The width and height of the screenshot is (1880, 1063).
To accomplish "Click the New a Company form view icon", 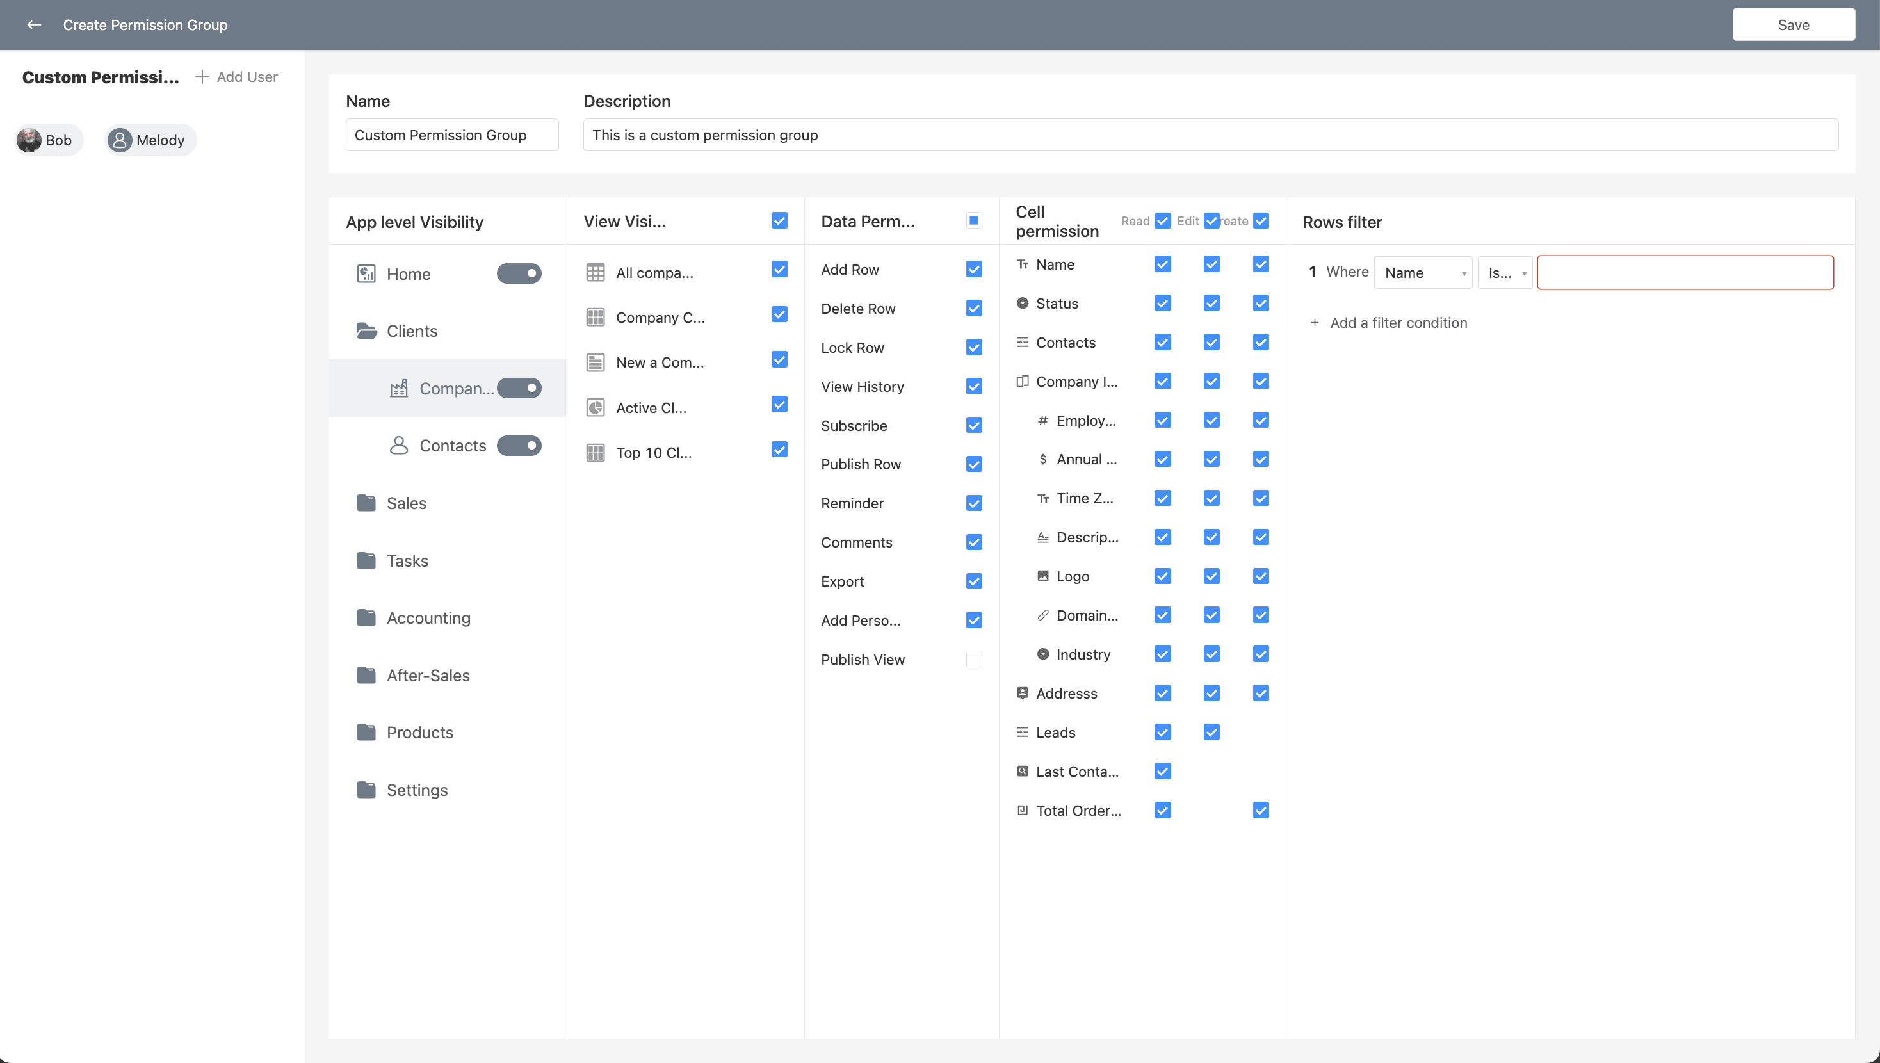I will point(596,362).
